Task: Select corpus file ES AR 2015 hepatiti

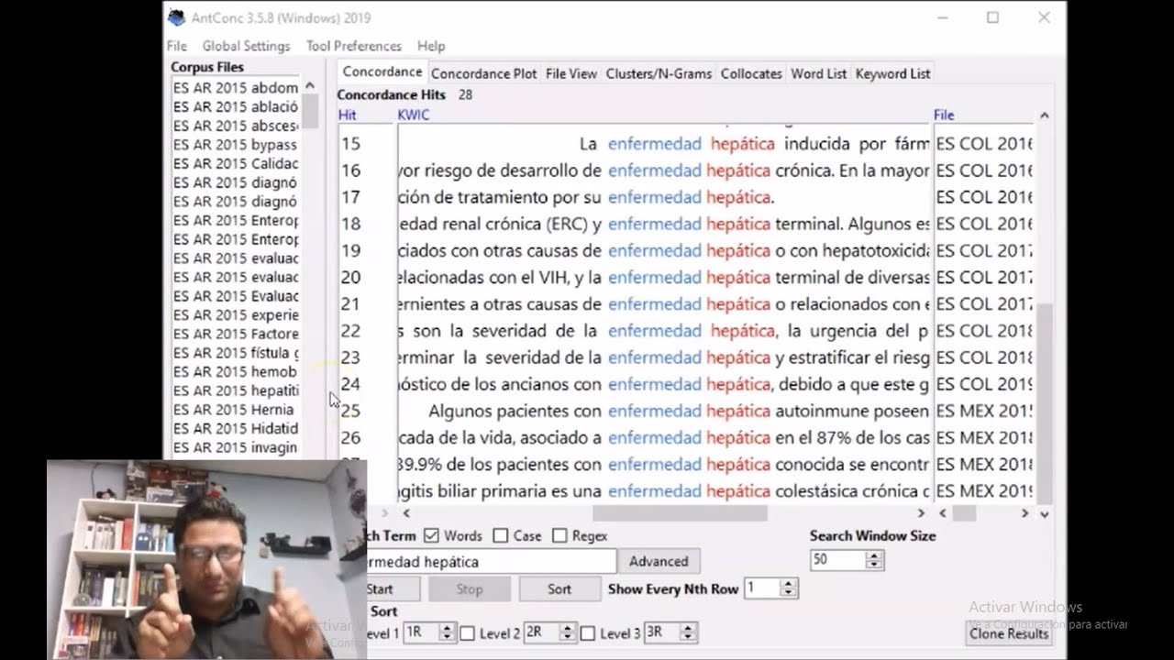Action: click(236, 390)
